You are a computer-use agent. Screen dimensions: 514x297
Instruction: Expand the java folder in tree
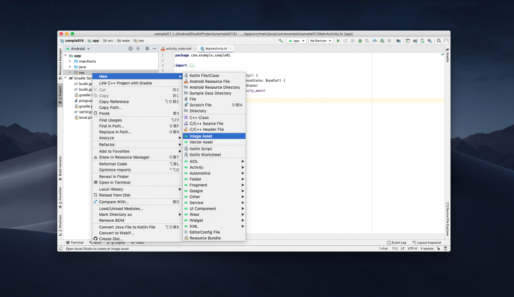(x=70, y=67)
